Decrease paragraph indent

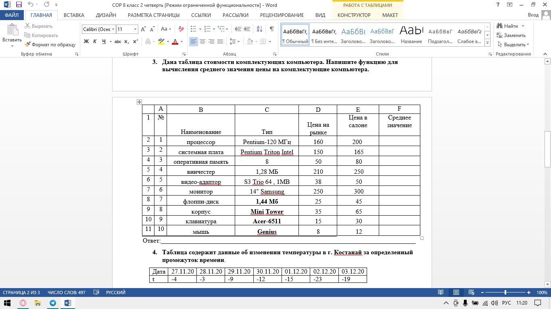coord(238,29)
